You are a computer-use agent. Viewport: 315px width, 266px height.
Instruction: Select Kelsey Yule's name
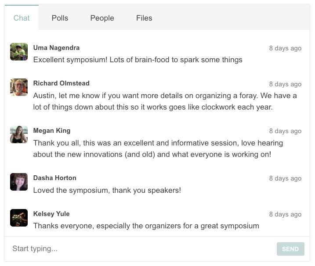51,214
